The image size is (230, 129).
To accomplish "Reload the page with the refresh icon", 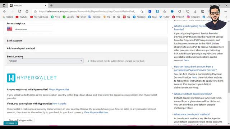I will point(19,11).
